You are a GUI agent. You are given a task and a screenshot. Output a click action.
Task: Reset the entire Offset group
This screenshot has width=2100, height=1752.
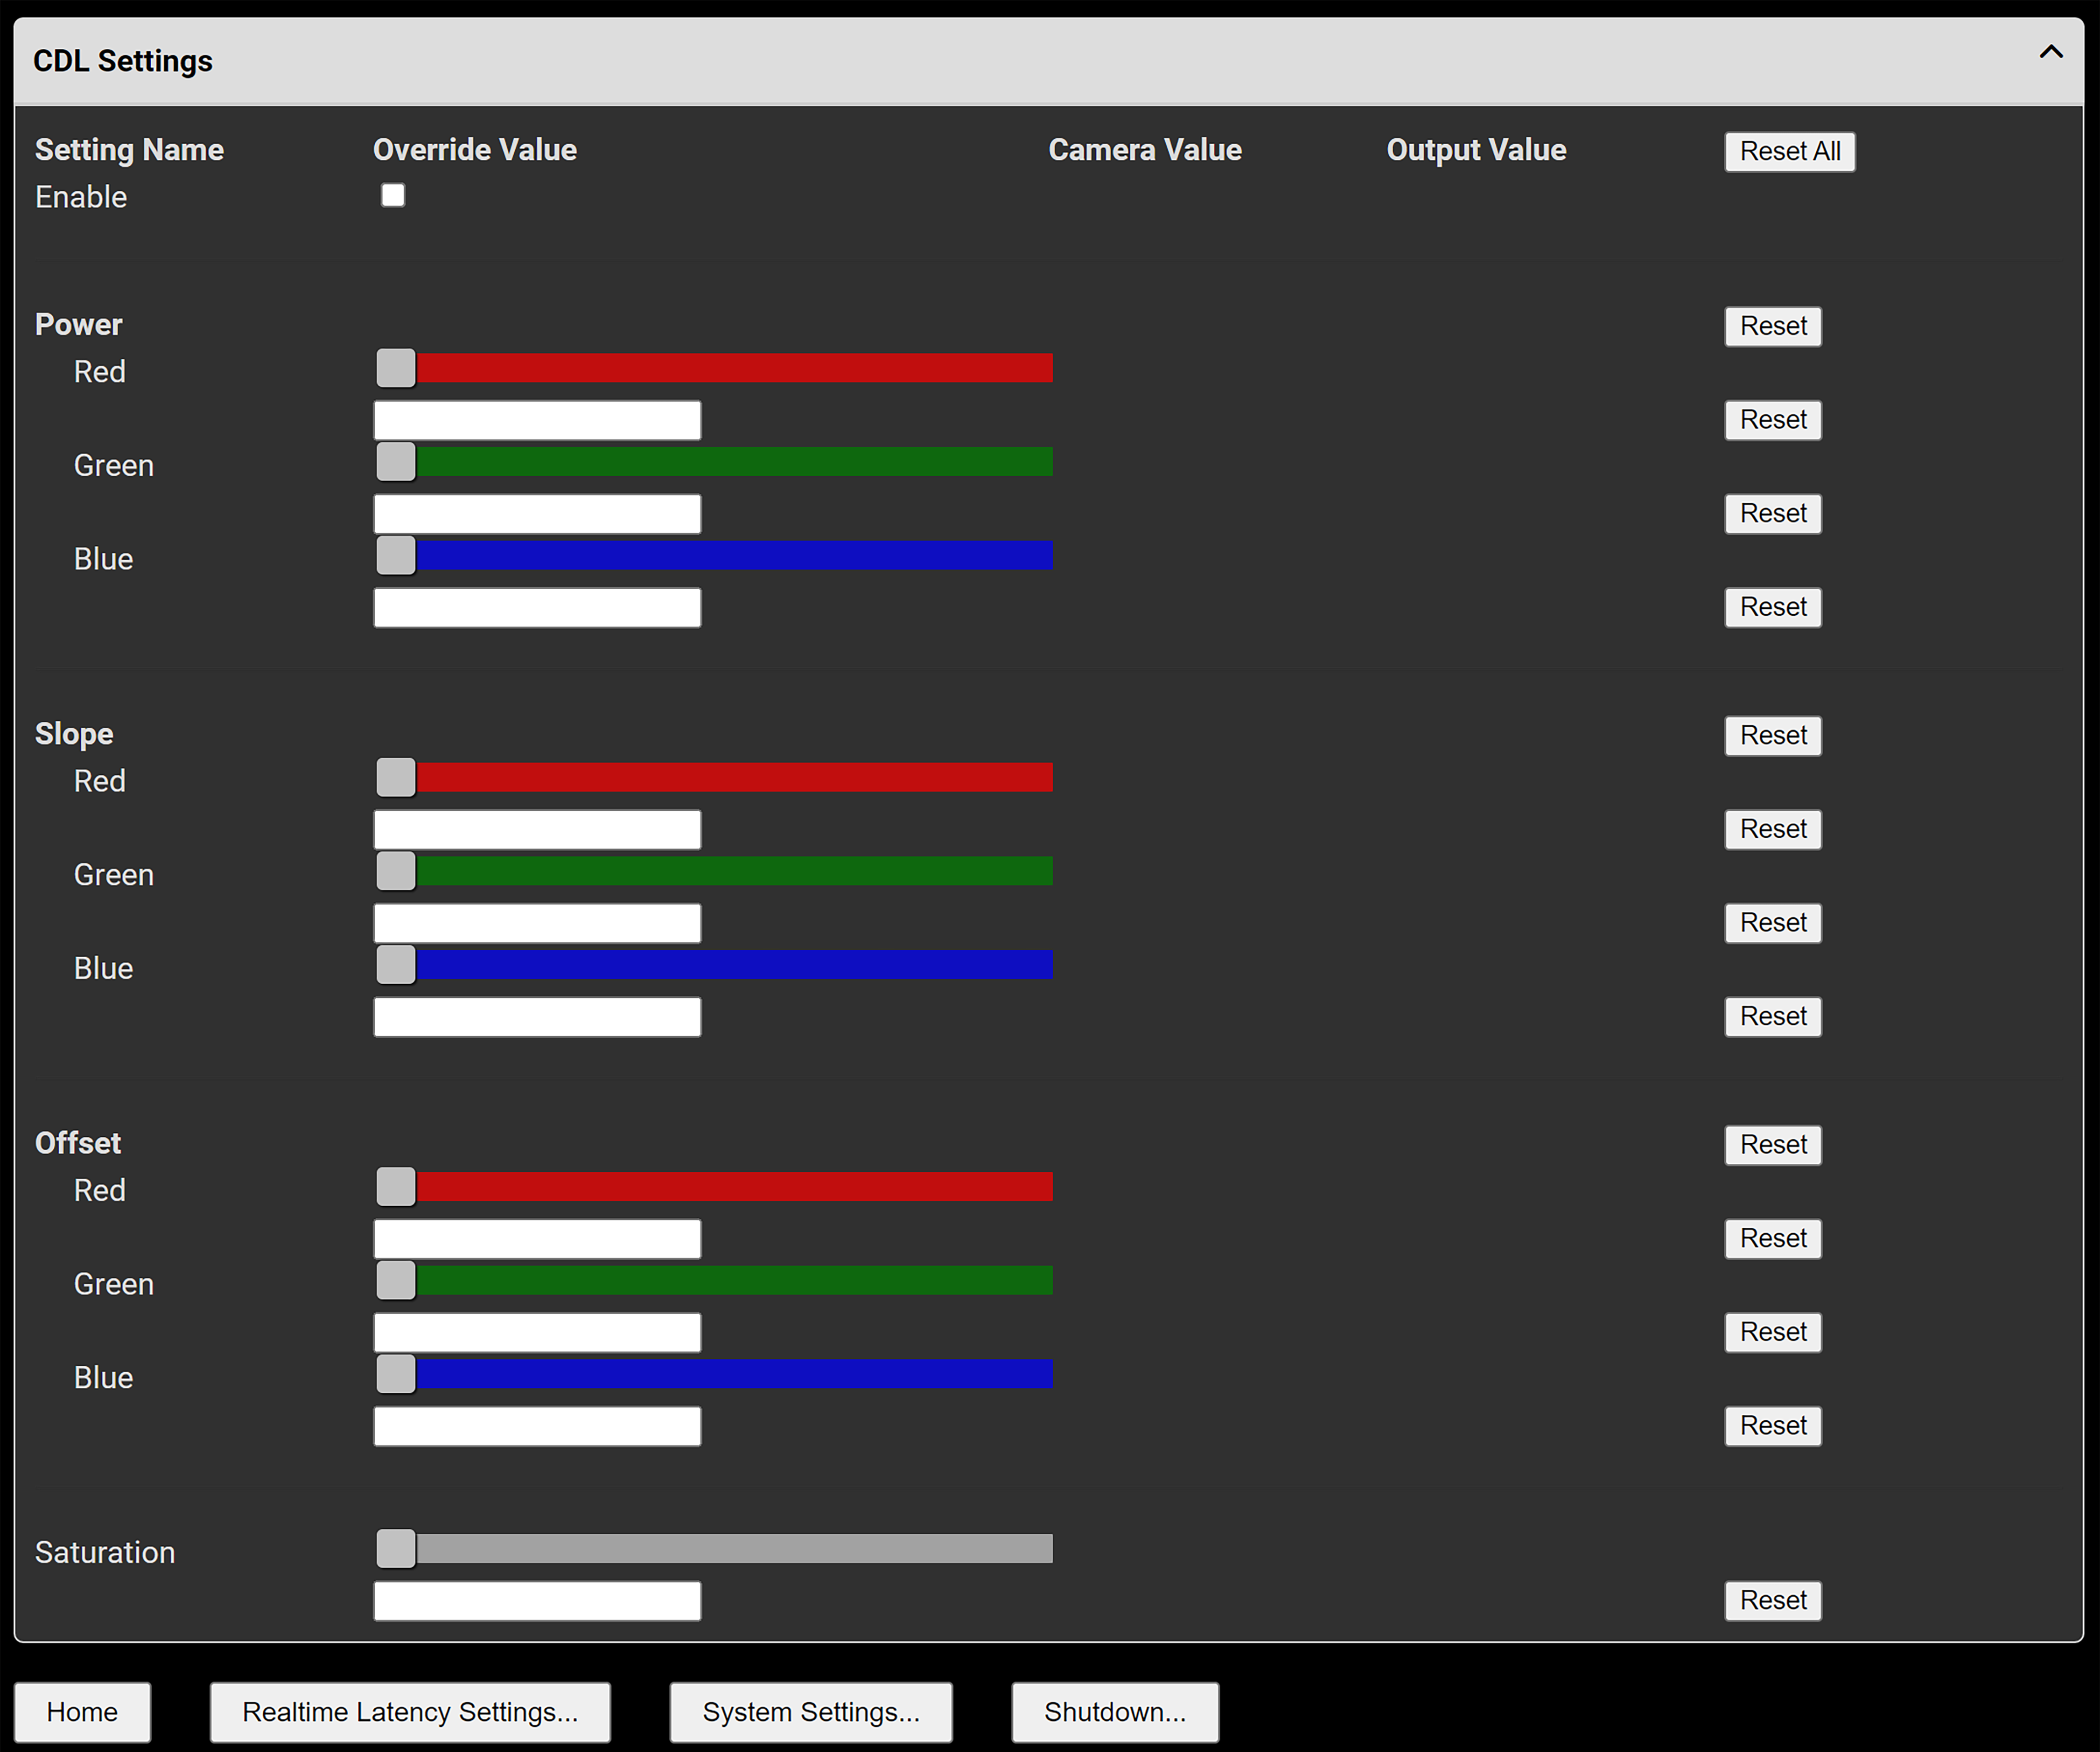1772,1144
